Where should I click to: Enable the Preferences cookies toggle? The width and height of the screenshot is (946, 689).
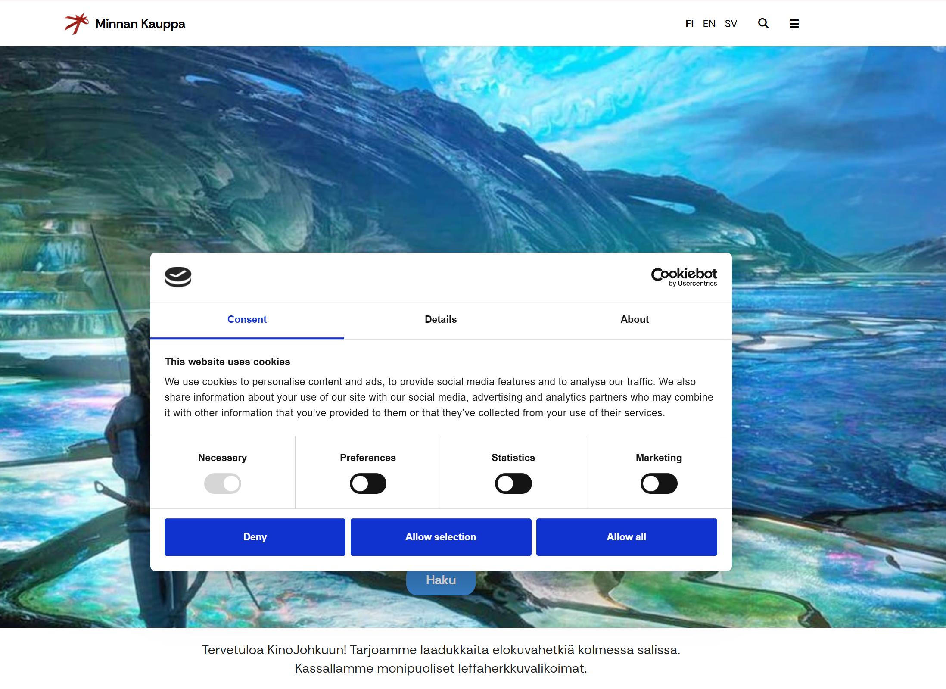[x=368, y=483]
